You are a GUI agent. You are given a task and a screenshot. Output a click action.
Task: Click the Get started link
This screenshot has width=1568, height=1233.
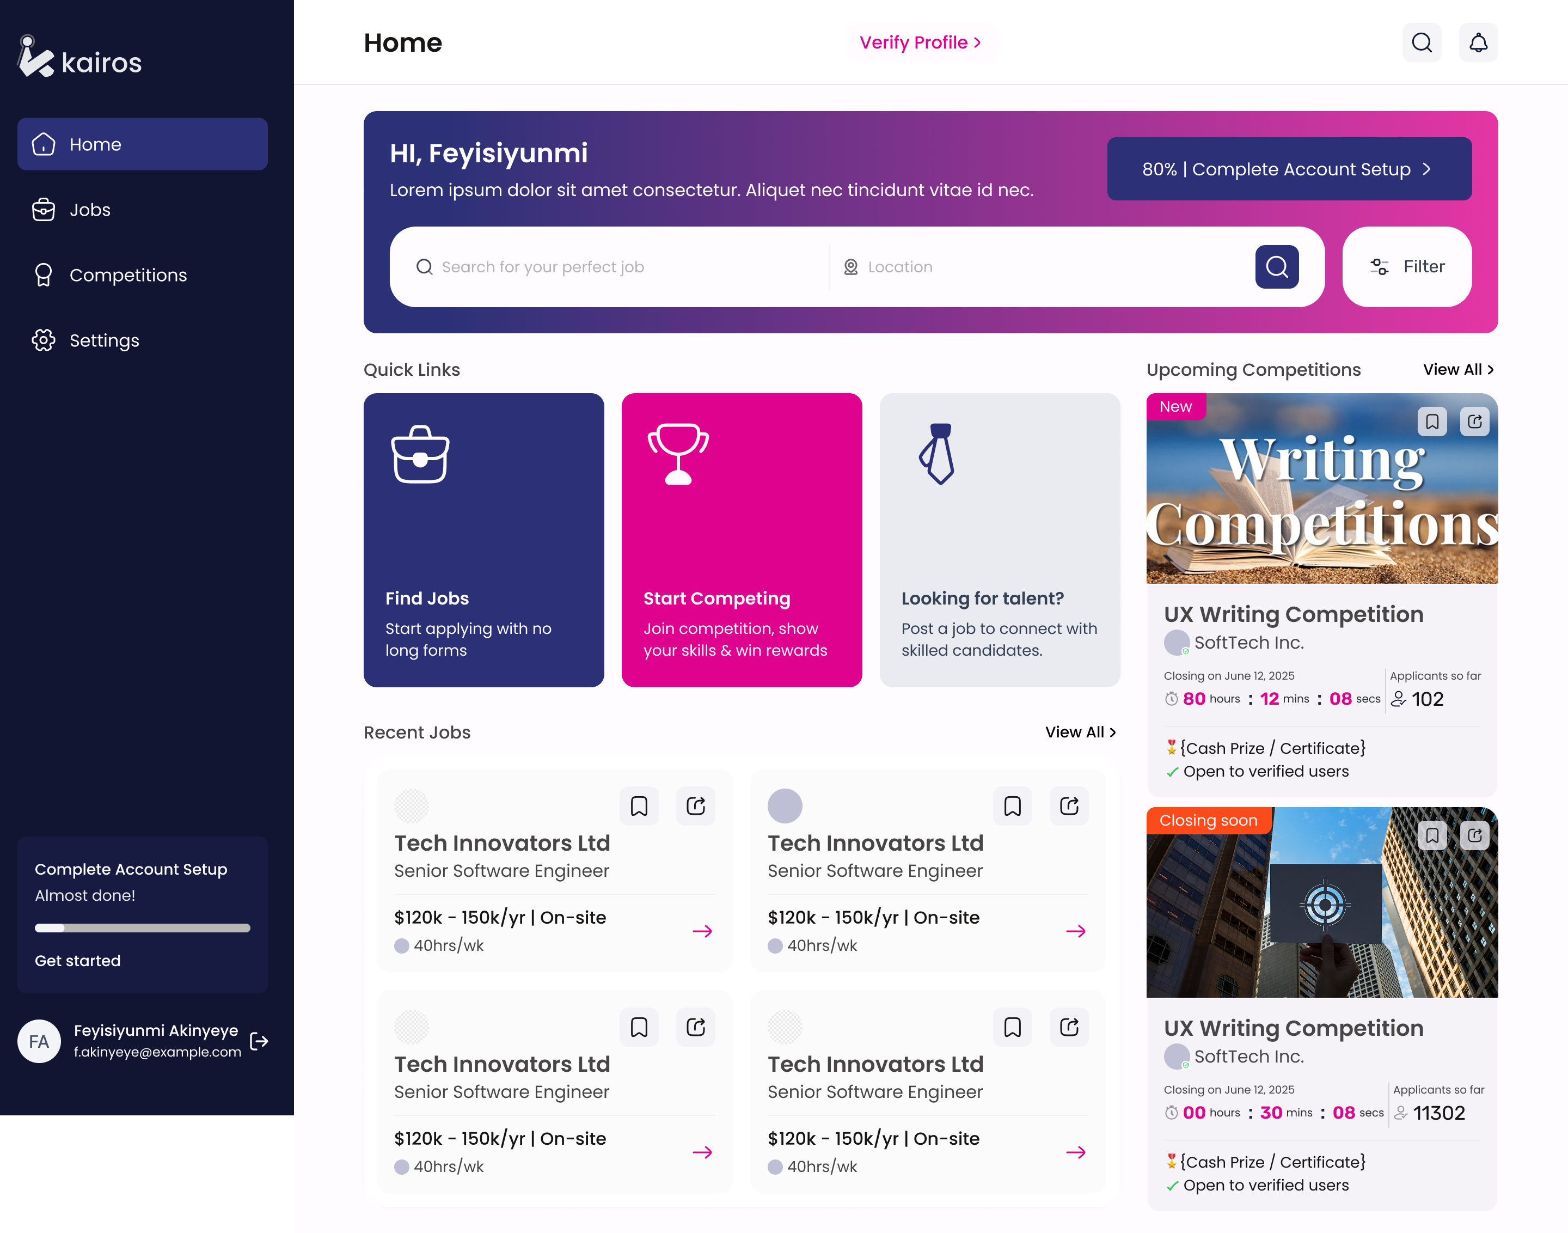click(77, 960)
